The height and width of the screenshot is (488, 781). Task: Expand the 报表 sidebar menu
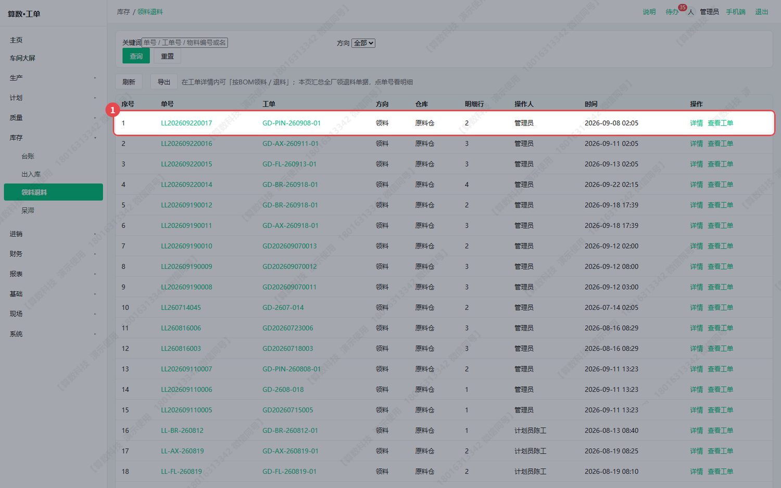pyautogui.click(x=53, y=274)
